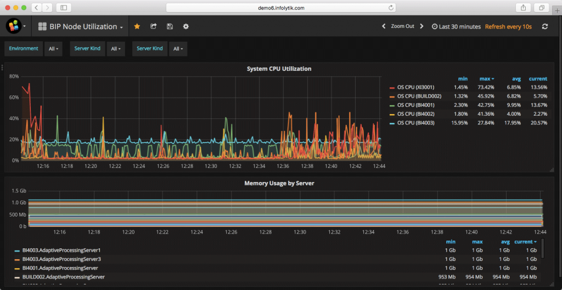Click the share dashboard icon

coord(153,26)
